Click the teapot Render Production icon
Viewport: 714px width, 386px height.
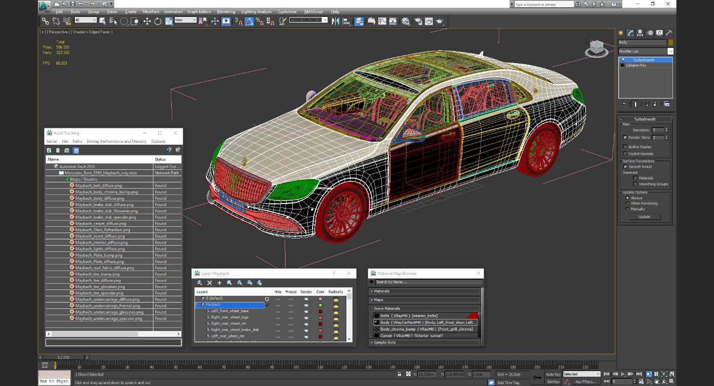click(439, 21)
